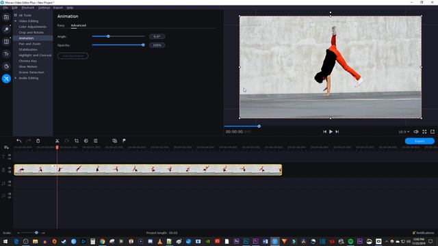Undo last action on timeline toolbar
Screen dimensions: 438x246
point(18,141)
